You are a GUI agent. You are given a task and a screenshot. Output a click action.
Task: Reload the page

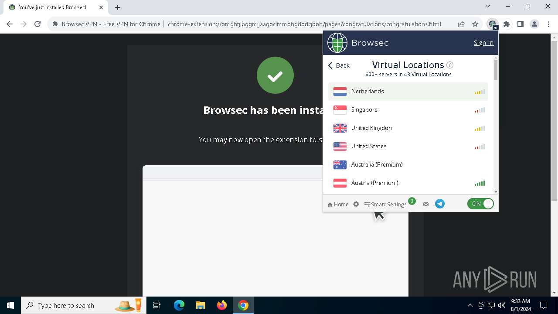(37, 24)
